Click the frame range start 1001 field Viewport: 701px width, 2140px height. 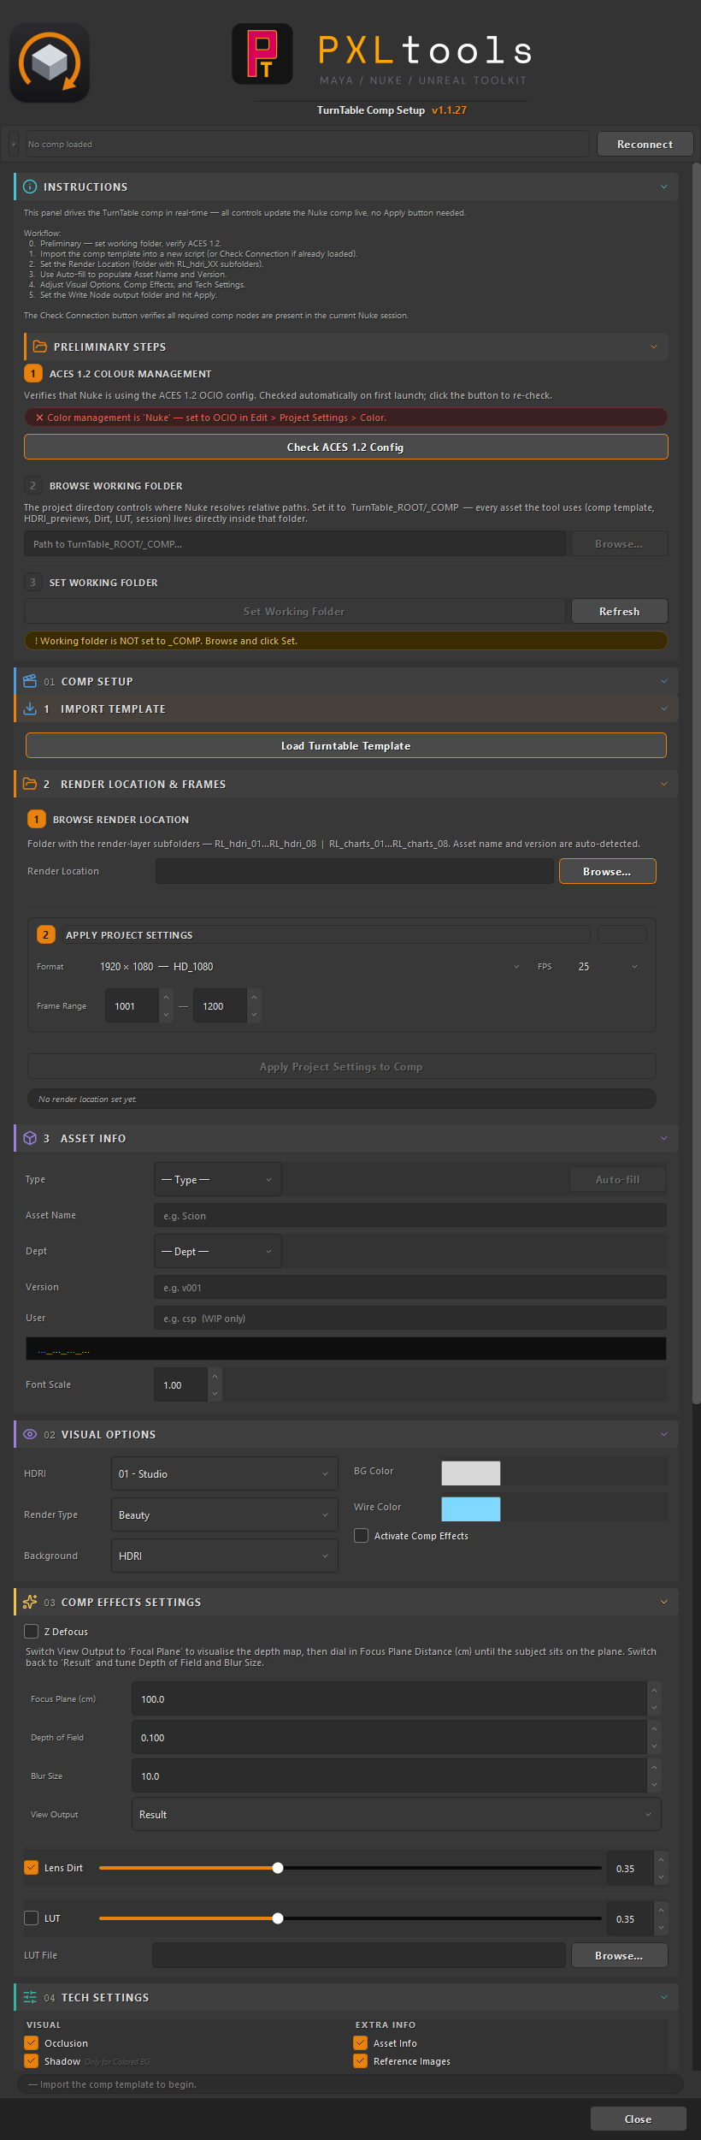(133, 1005)
